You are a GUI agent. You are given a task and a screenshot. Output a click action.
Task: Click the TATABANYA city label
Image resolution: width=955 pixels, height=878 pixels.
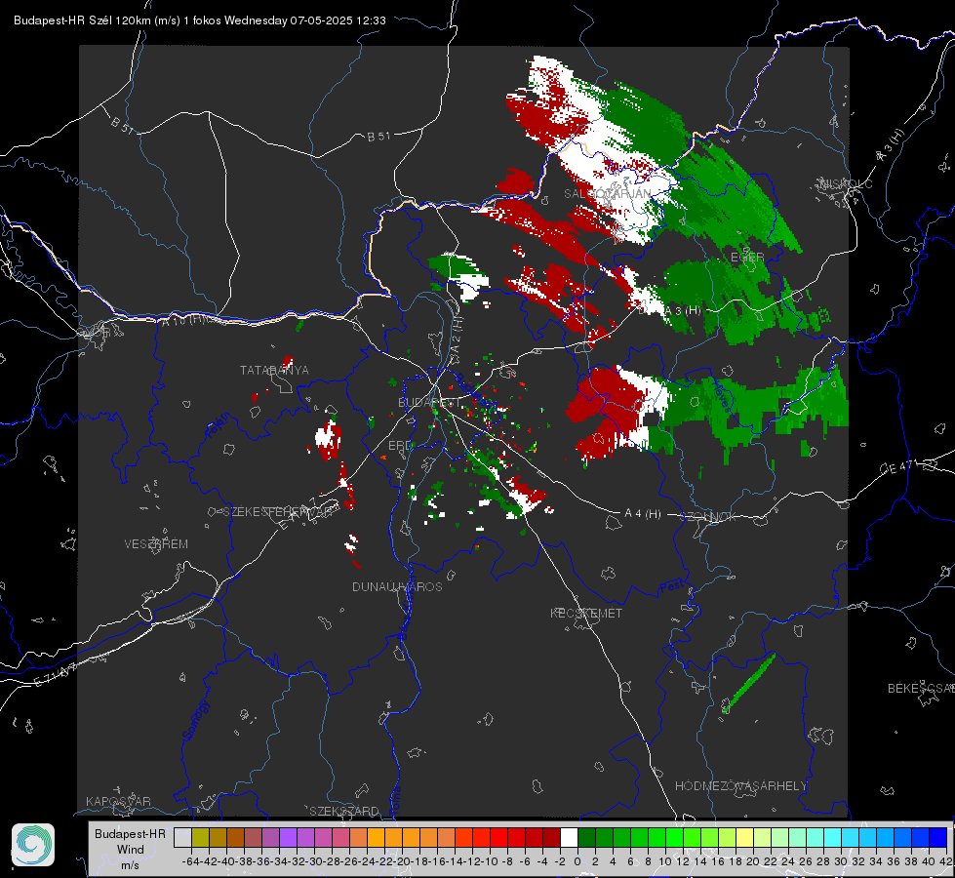click(x=274, y=370)
